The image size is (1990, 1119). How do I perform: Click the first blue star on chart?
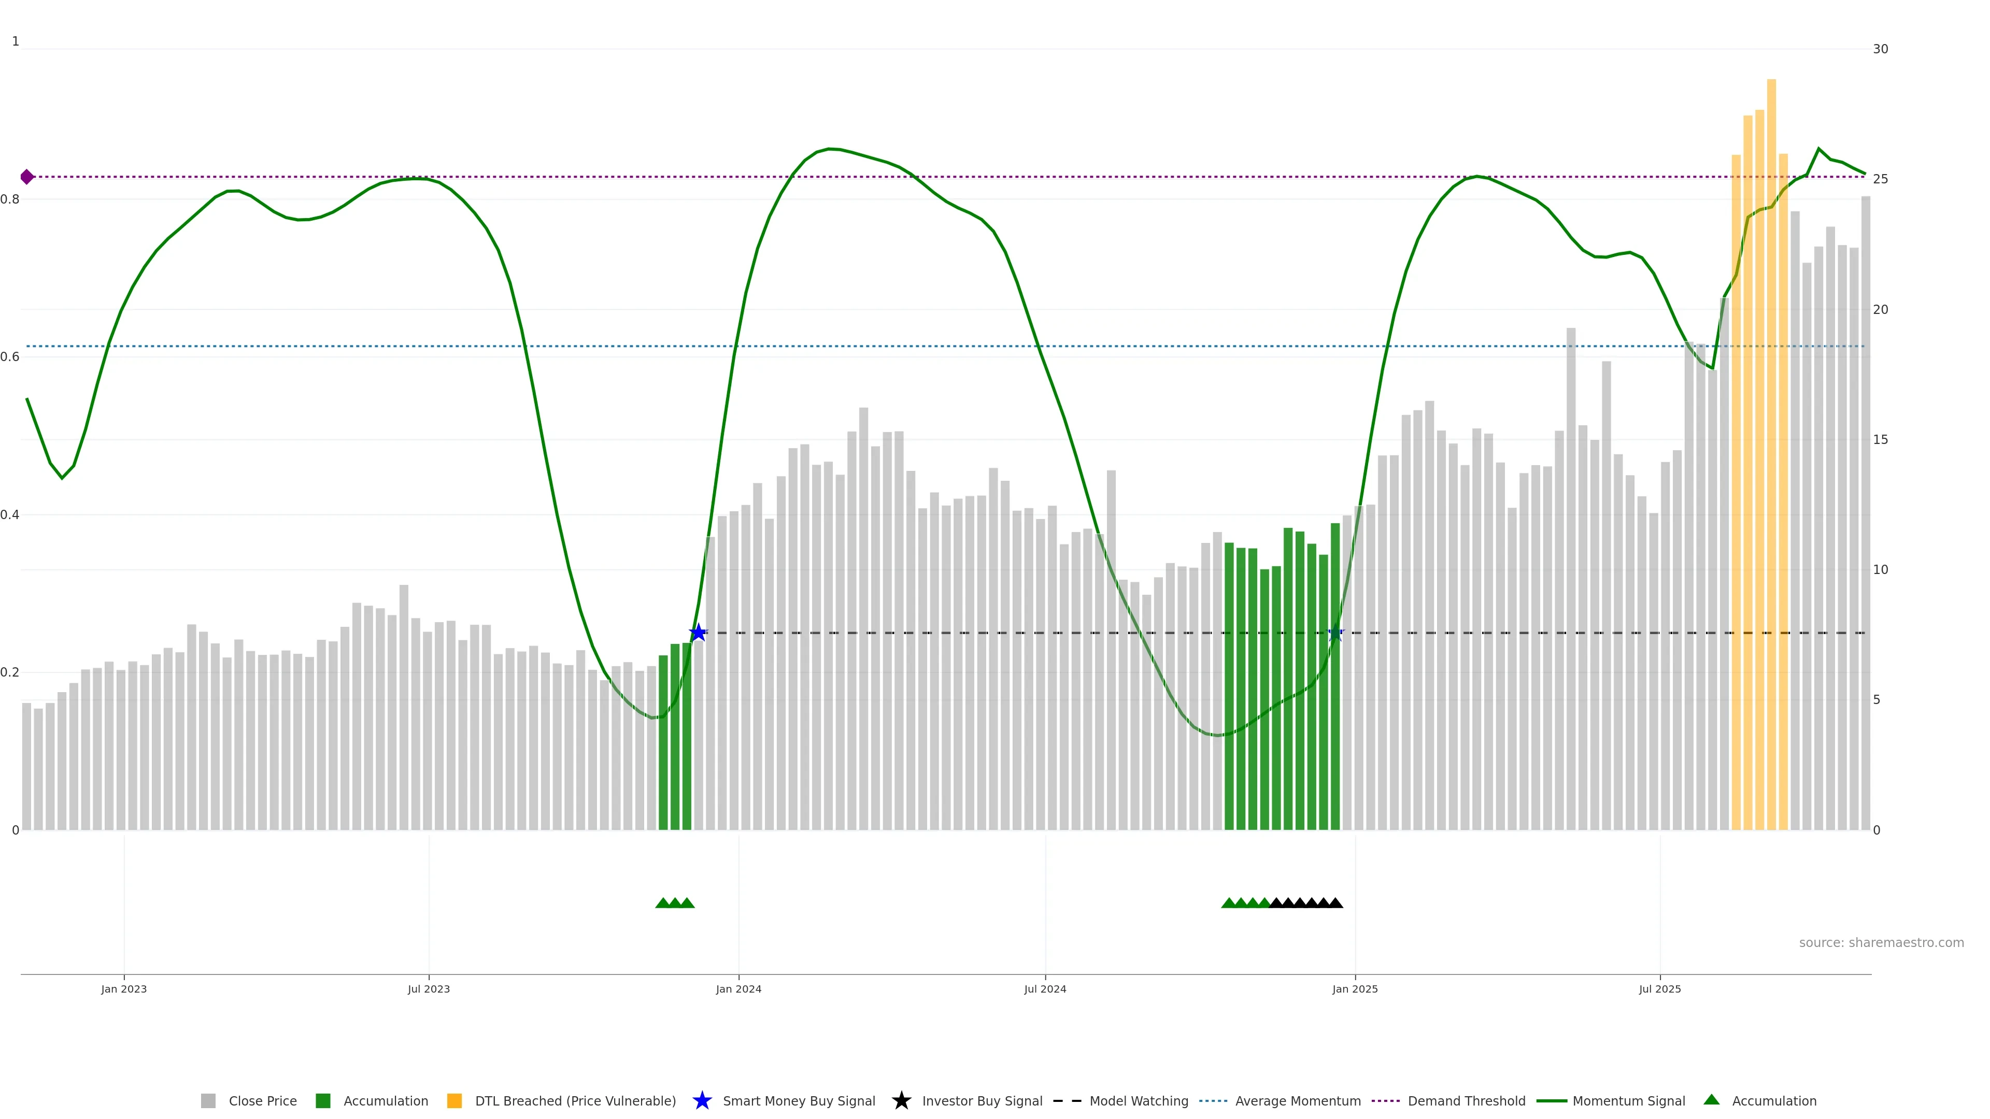coord(699,633)
